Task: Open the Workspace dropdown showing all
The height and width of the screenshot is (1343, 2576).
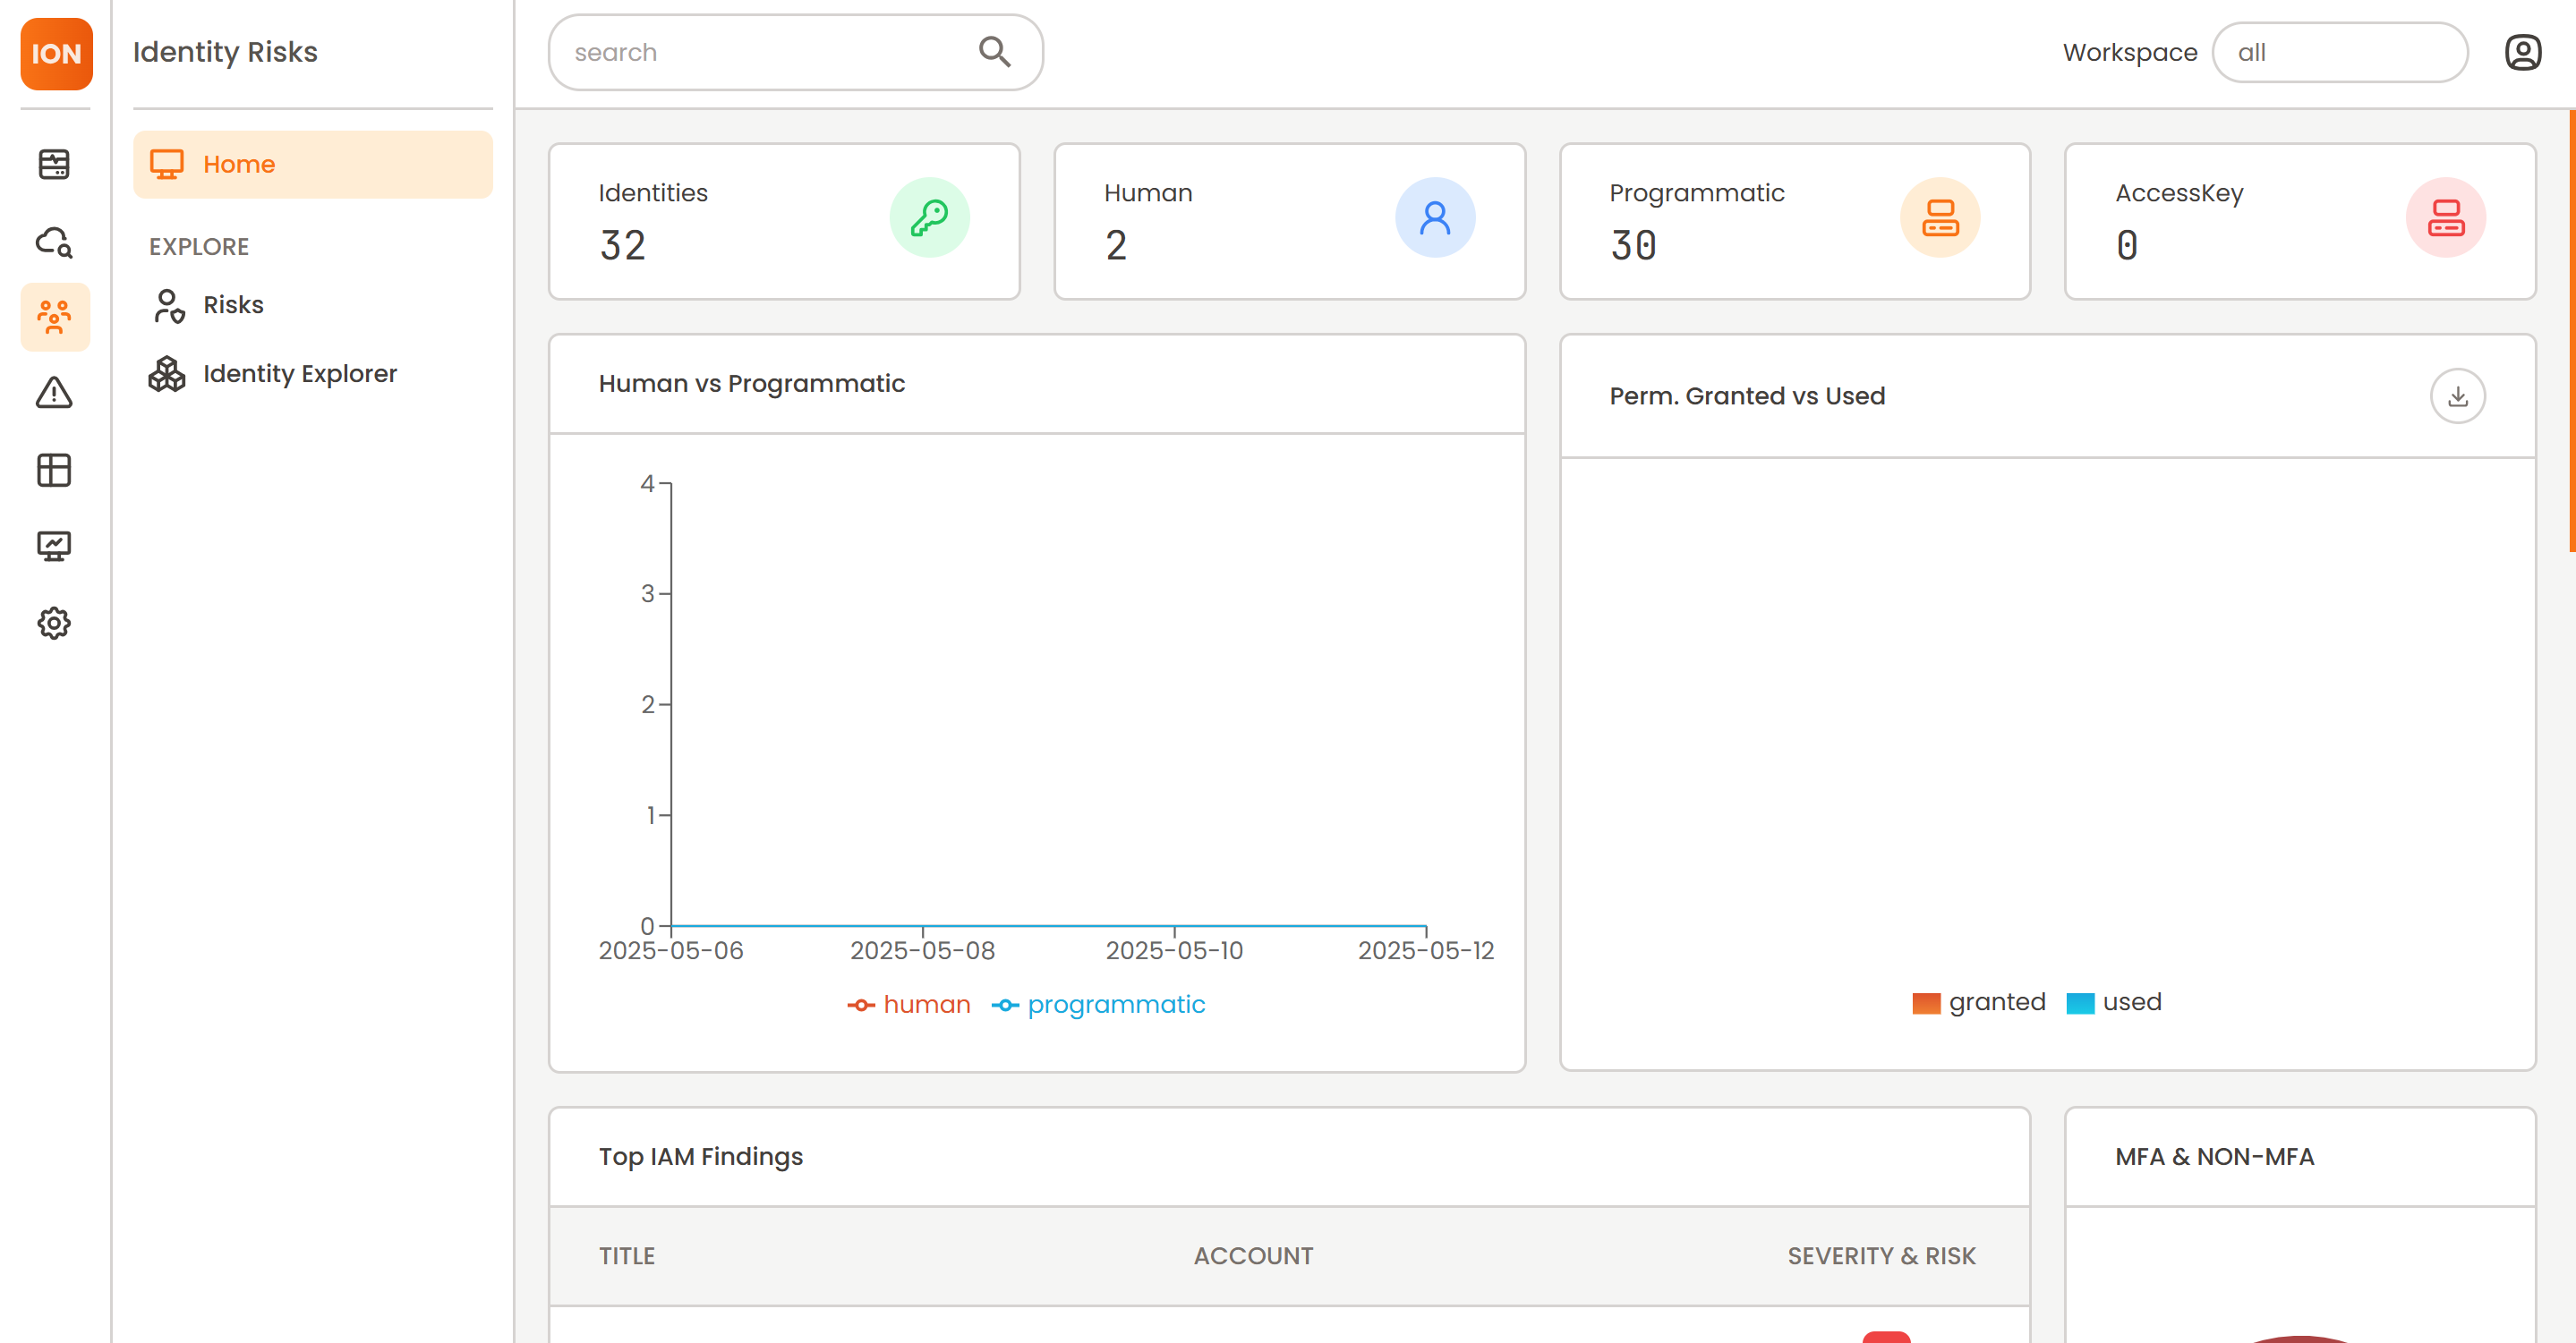Action: click(x=2339, y=52)
